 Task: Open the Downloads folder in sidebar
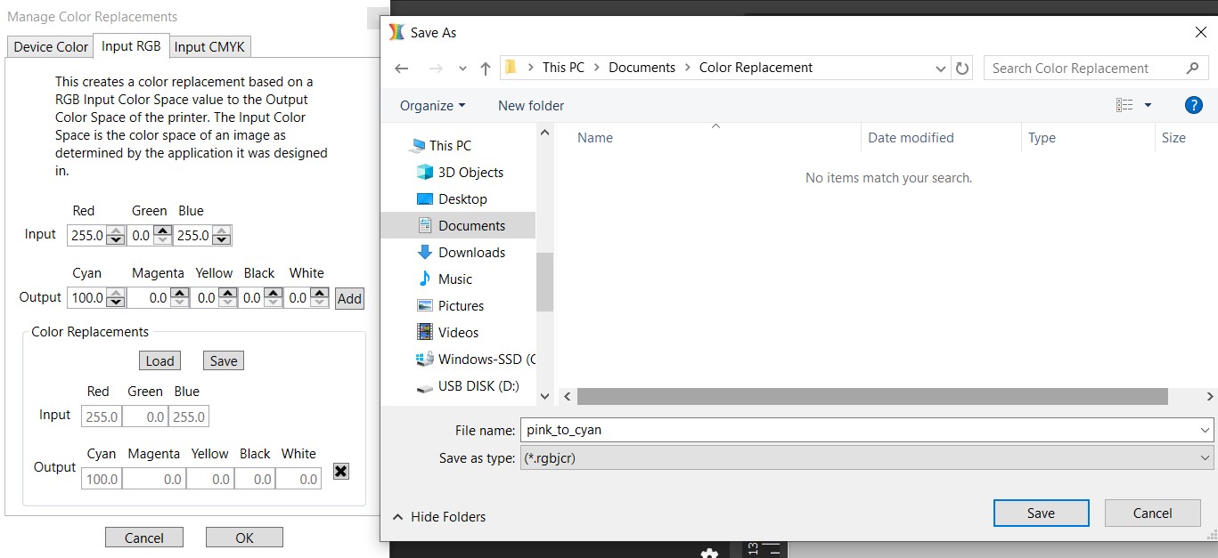[x=471, y=253]
